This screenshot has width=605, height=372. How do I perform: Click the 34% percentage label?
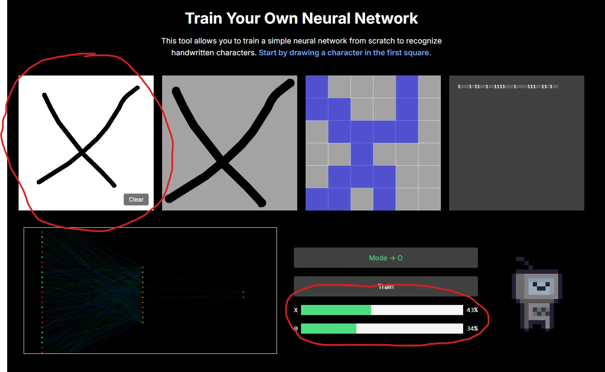click(x=472, y=329)
